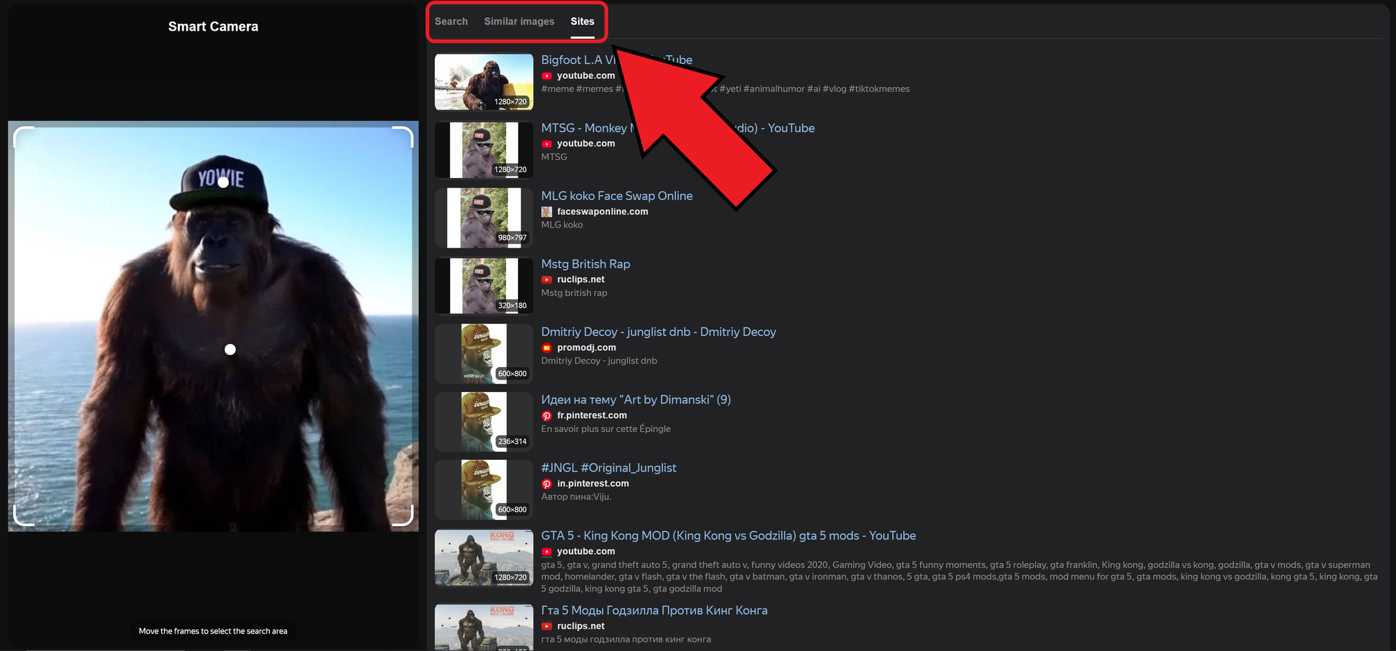
Task: Open the Search tab
Action: click(x=451, y=21)
